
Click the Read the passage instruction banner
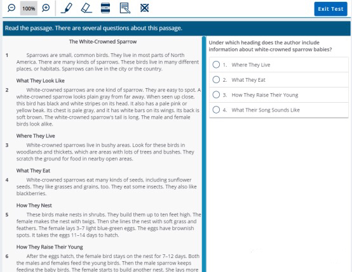[x=177, y=29]
